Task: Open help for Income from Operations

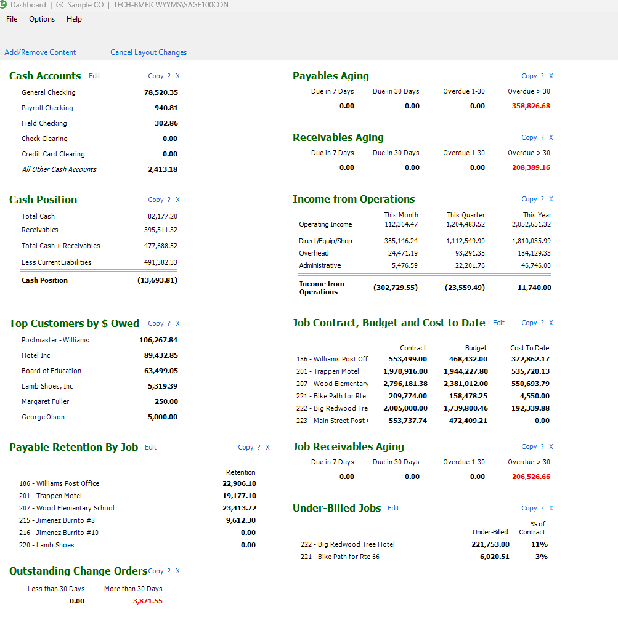Action: [x=542, y=200]
